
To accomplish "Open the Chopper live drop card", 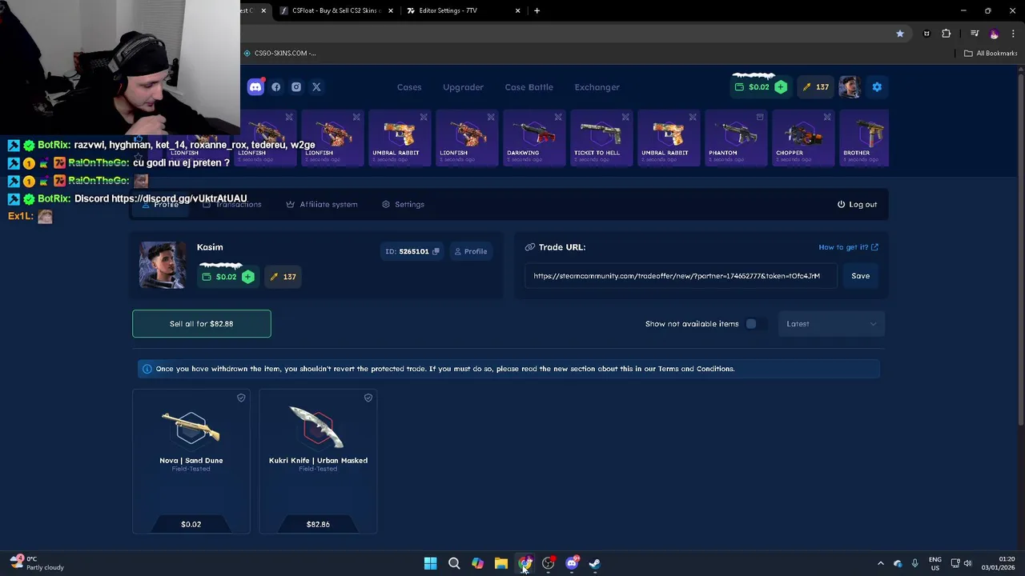I will [x=802, y=138].
